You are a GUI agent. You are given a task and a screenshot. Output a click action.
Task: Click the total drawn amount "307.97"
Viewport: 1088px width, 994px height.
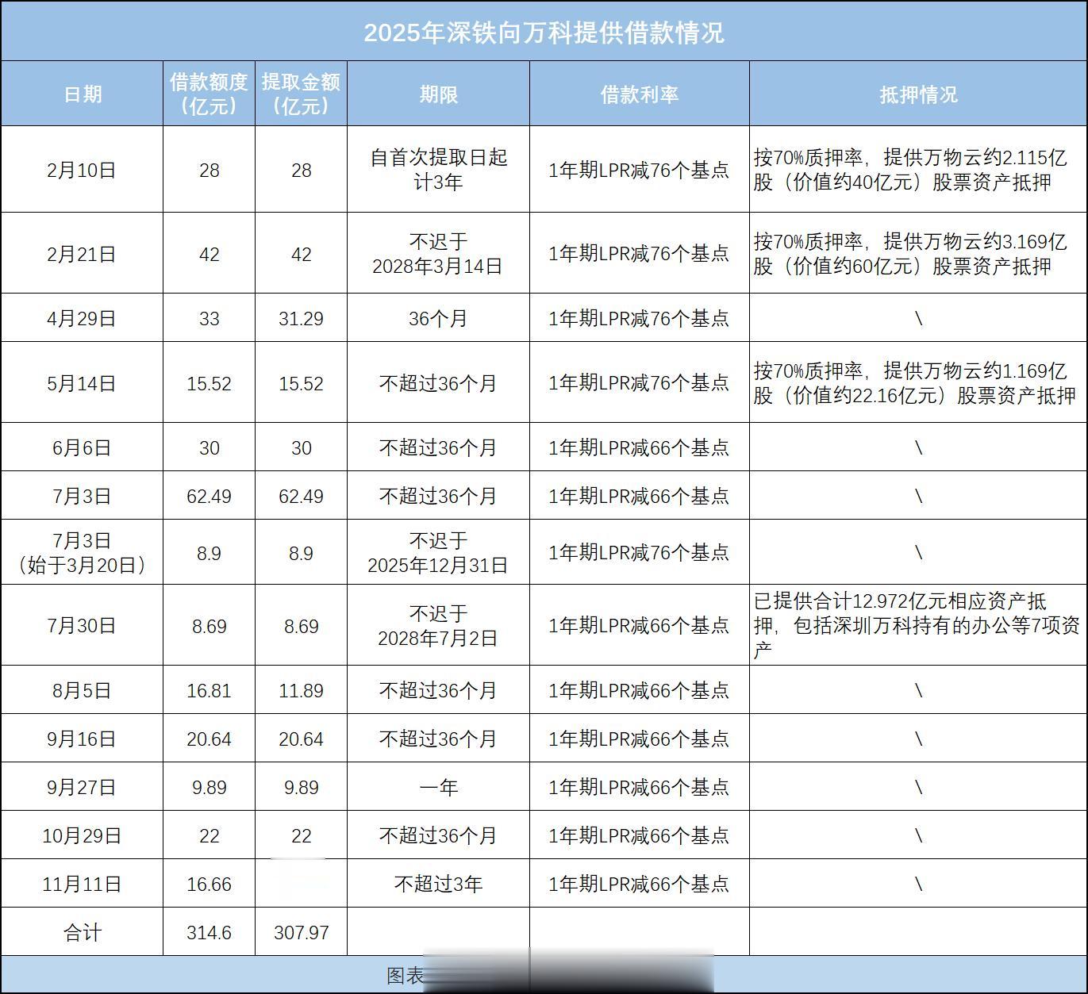click(301, 932)
